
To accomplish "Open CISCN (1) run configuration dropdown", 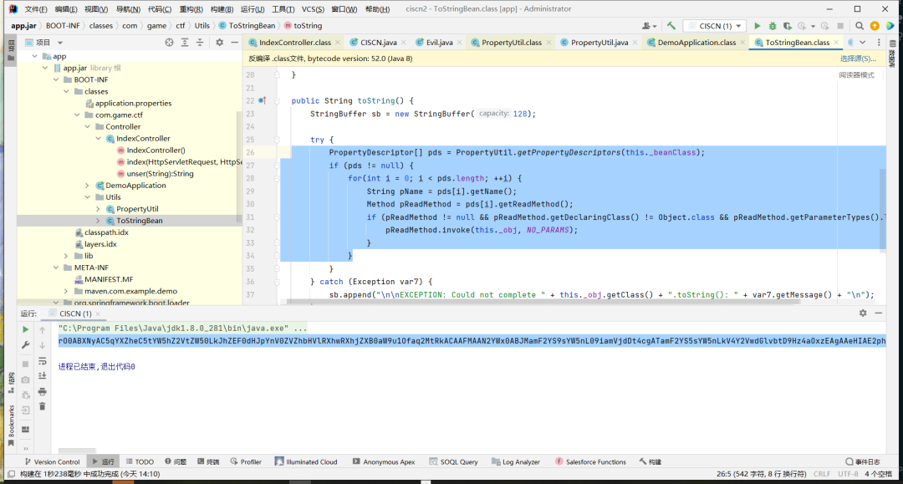I will tap(715, 26).
